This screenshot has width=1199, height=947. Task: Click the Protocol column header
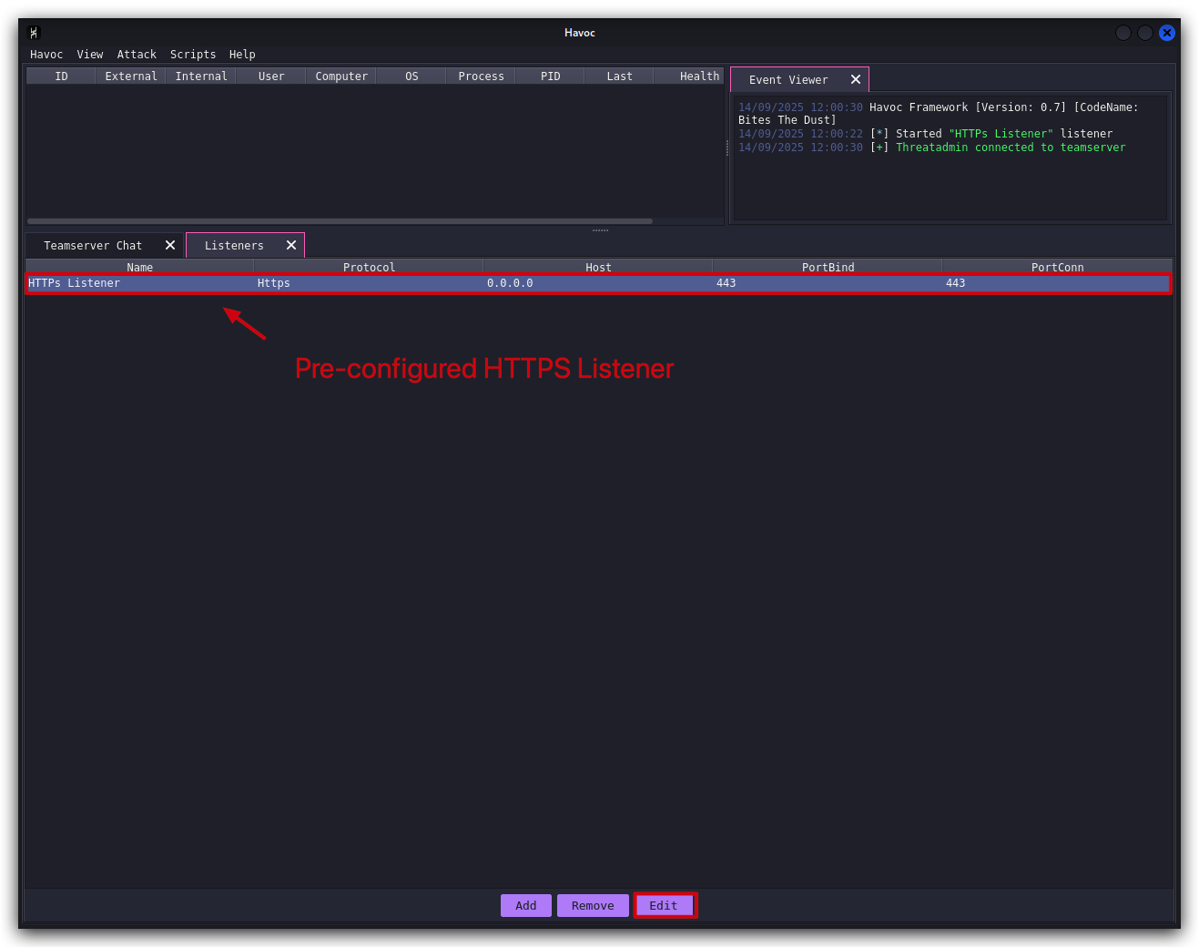(369, 268)
